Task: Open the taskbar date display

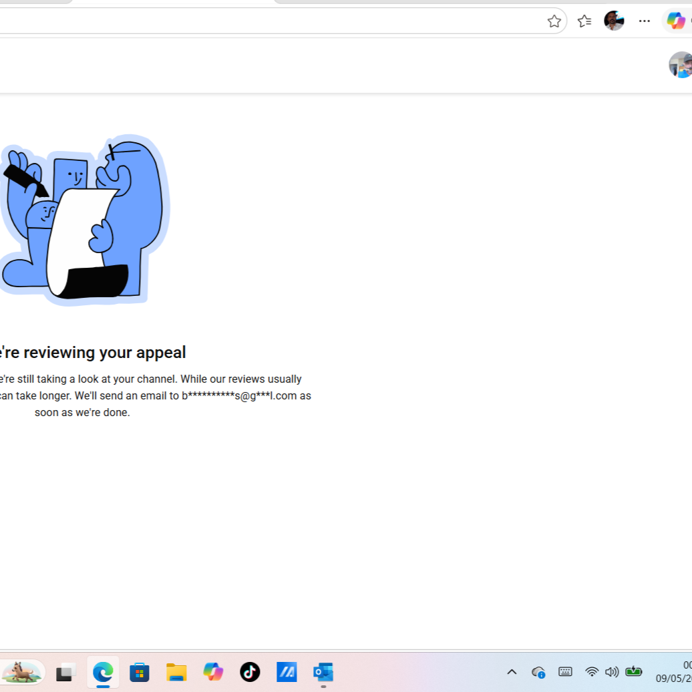Action: (673, 678)
